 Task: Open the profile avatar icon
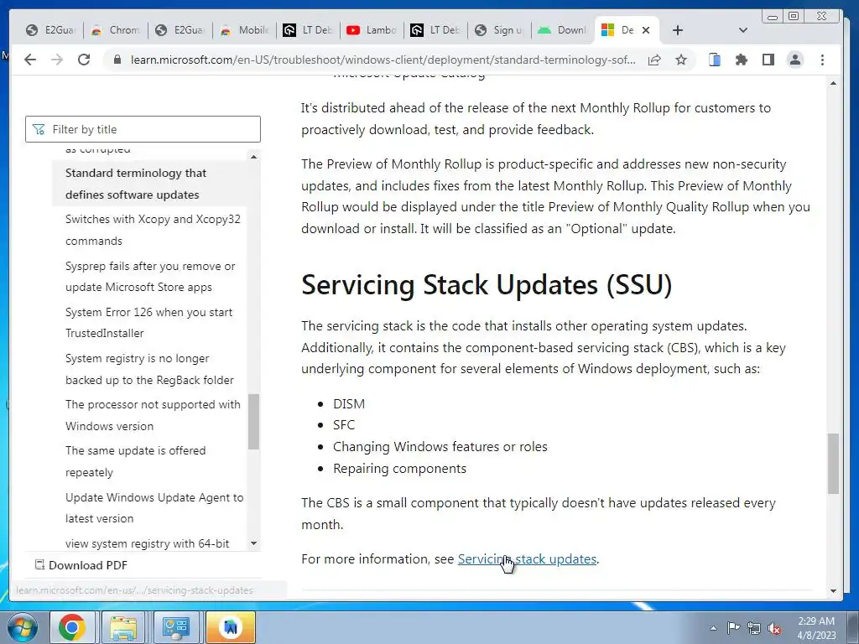pos(795,60)
